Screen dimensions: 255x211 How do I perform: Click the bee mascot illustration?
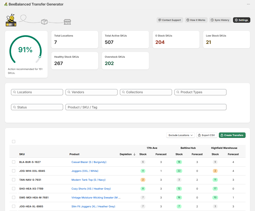click(11, 20)
